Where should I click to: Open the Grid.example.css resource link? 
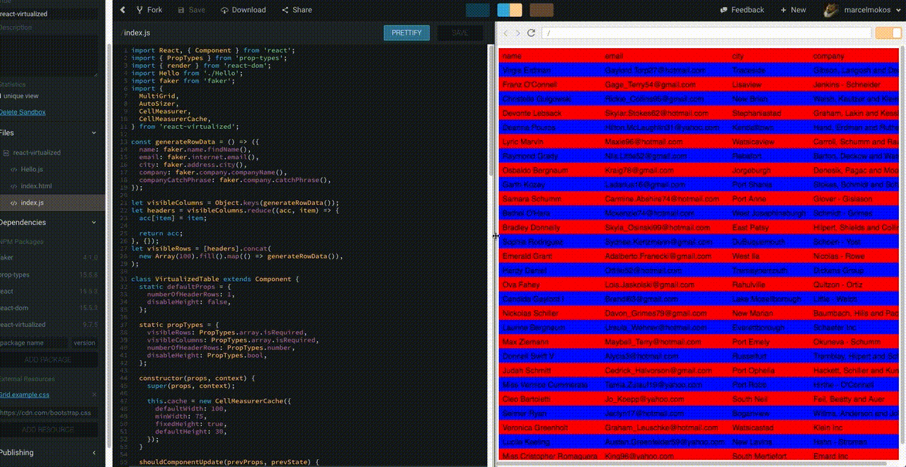24,395
